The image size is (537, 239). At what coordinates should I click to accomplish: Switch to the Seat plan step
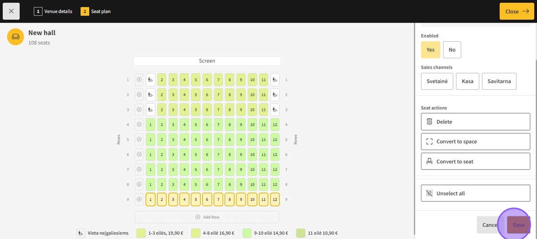click(96, 12)
